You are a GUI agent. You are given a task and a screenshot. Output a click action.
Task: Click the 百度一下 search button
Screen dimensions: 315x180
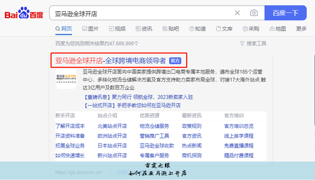[x=285, y=13]
